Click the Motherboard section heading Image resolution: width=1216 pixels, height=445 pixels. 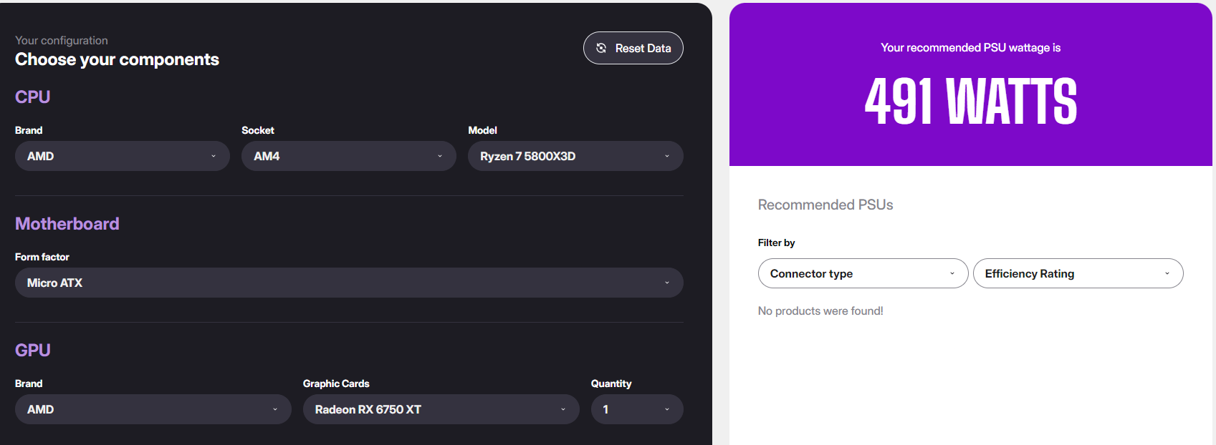(67, 224)
